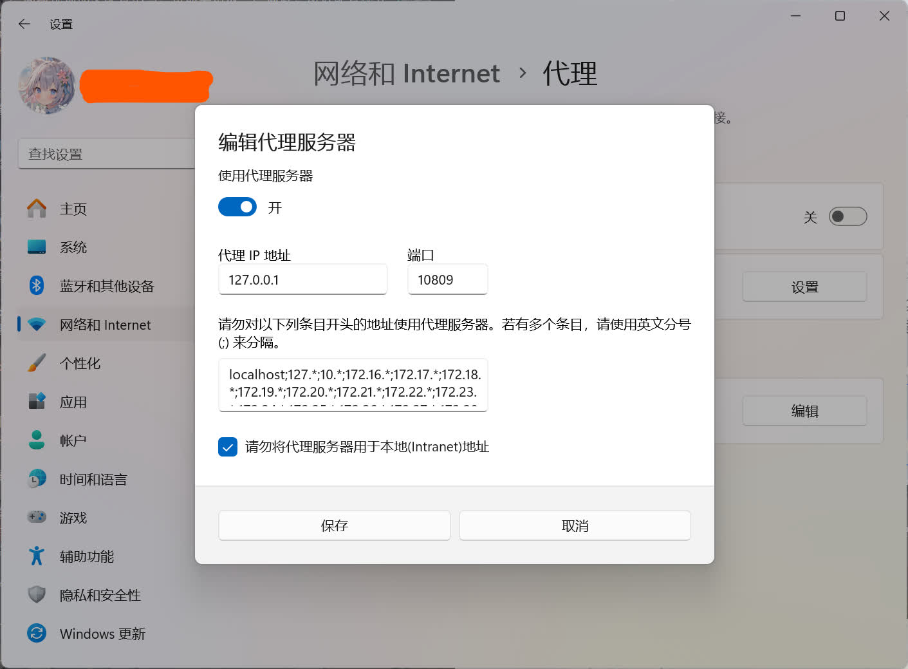Viewport: 908px width, 669px height.
Task: Open the 游戏 settings section
Action: tap(72, 518)
